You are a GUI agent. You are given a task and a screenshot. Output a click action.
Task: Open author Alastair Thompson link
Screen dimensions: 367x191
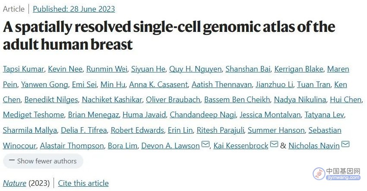72,146
